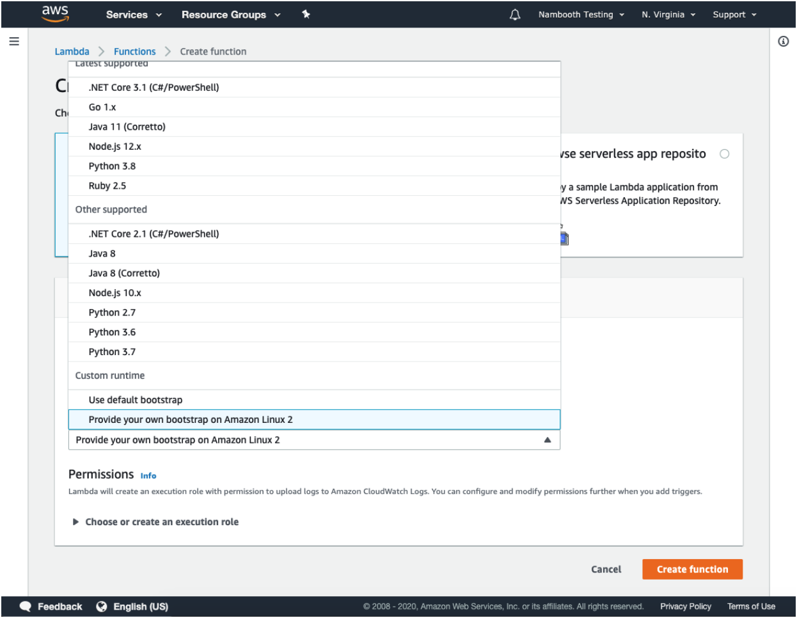Open the notifications bell

pos(515,14)
